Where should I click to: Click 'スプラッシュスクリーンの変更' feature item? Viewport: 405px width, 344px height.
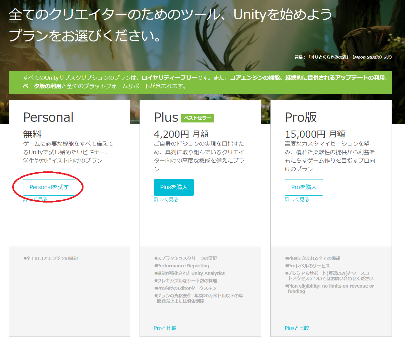186,258
